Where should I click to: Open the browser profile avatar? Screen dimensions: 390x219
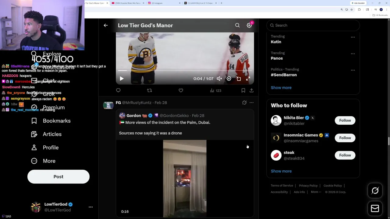click(x=381, y=10)
